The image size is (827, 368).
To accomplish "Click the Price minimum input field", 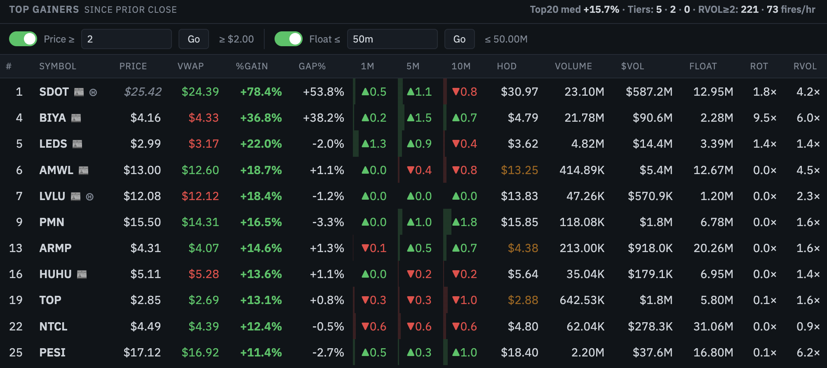I will 127,39.
